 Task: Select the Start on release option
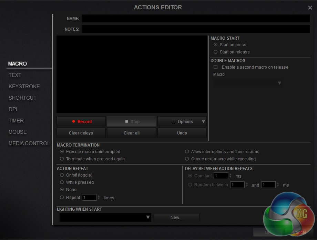click(x=216, y=52)
